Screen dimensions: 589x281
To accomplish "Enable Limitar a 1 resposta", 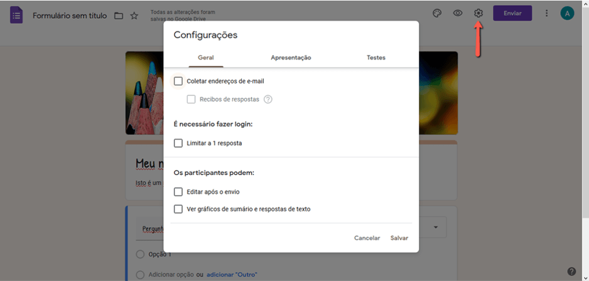I will pyautogui.click(x=178, y=143).
